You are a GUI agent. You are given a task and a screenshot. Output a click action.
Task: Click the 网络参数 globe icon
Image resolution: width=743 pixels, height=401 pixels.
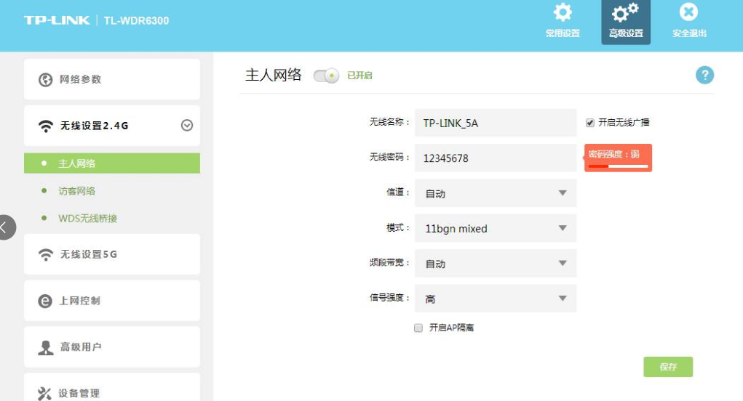click(46, 79)
